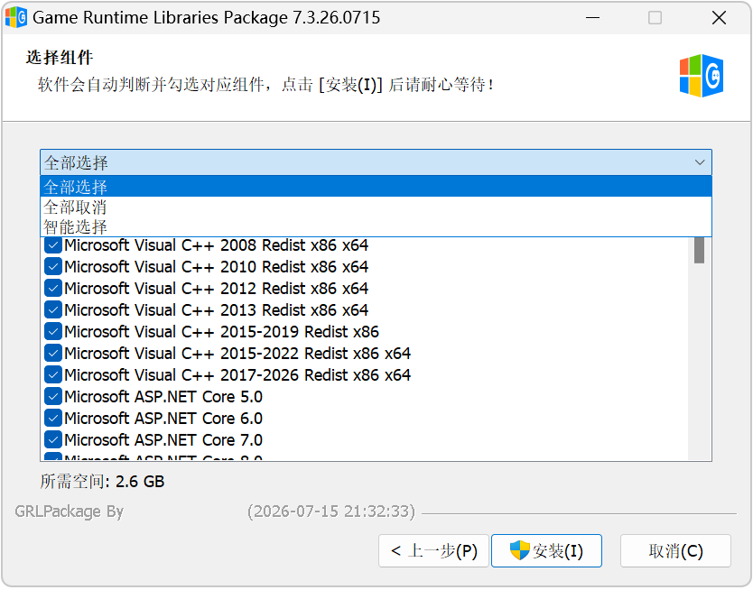Screen dimensions: 753x590
Task: Click the Visual C++ 2008 Redist label text
Action: click(x=216, y=245)
